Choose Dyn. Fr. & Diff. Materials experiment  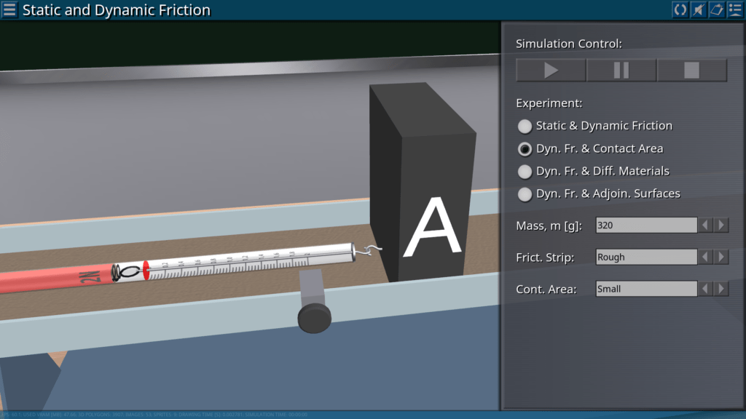point(525,172)
